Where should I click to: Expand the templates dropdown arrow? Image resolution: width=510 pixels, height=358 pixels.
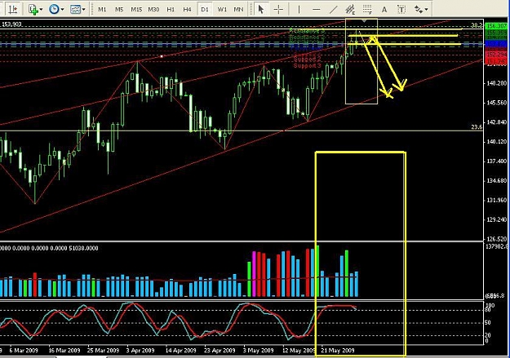84,10
